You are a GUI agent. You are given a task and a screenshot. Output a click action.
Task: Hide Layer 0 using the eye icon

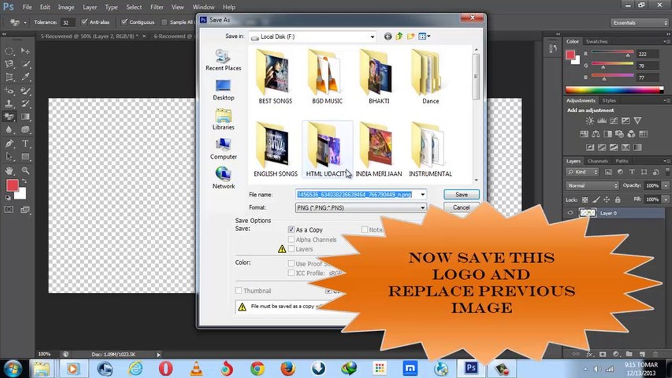pos(570,213)
